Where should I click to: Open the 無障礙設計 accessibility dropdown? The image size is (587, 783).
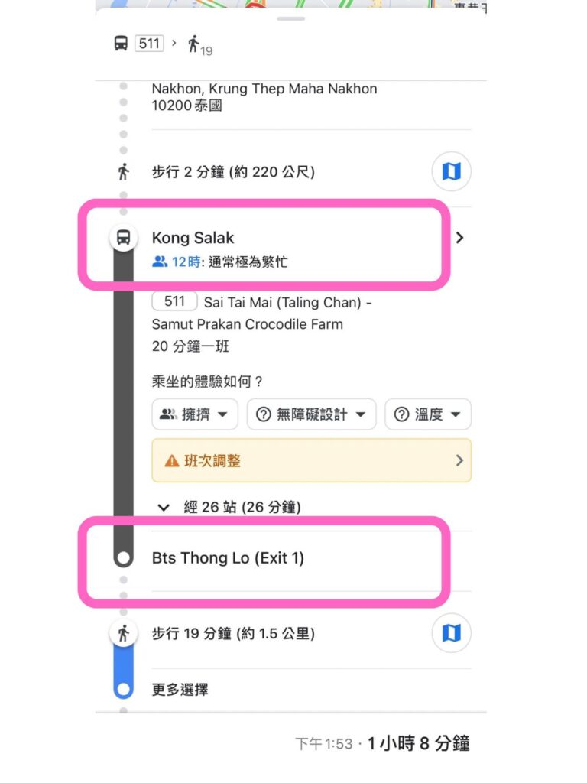(x=311, y=414)
